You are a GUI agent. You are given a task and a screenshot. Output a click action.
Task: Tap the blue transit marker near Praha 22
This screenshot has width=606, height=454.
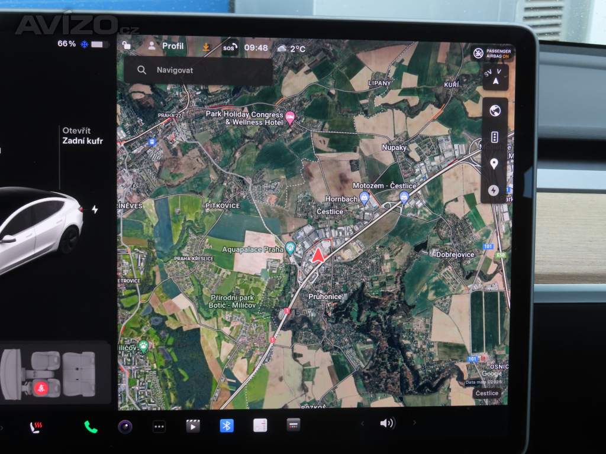151,142
